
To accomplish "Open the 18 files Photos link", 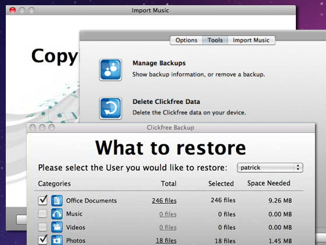I will click(x=166, y=240).
